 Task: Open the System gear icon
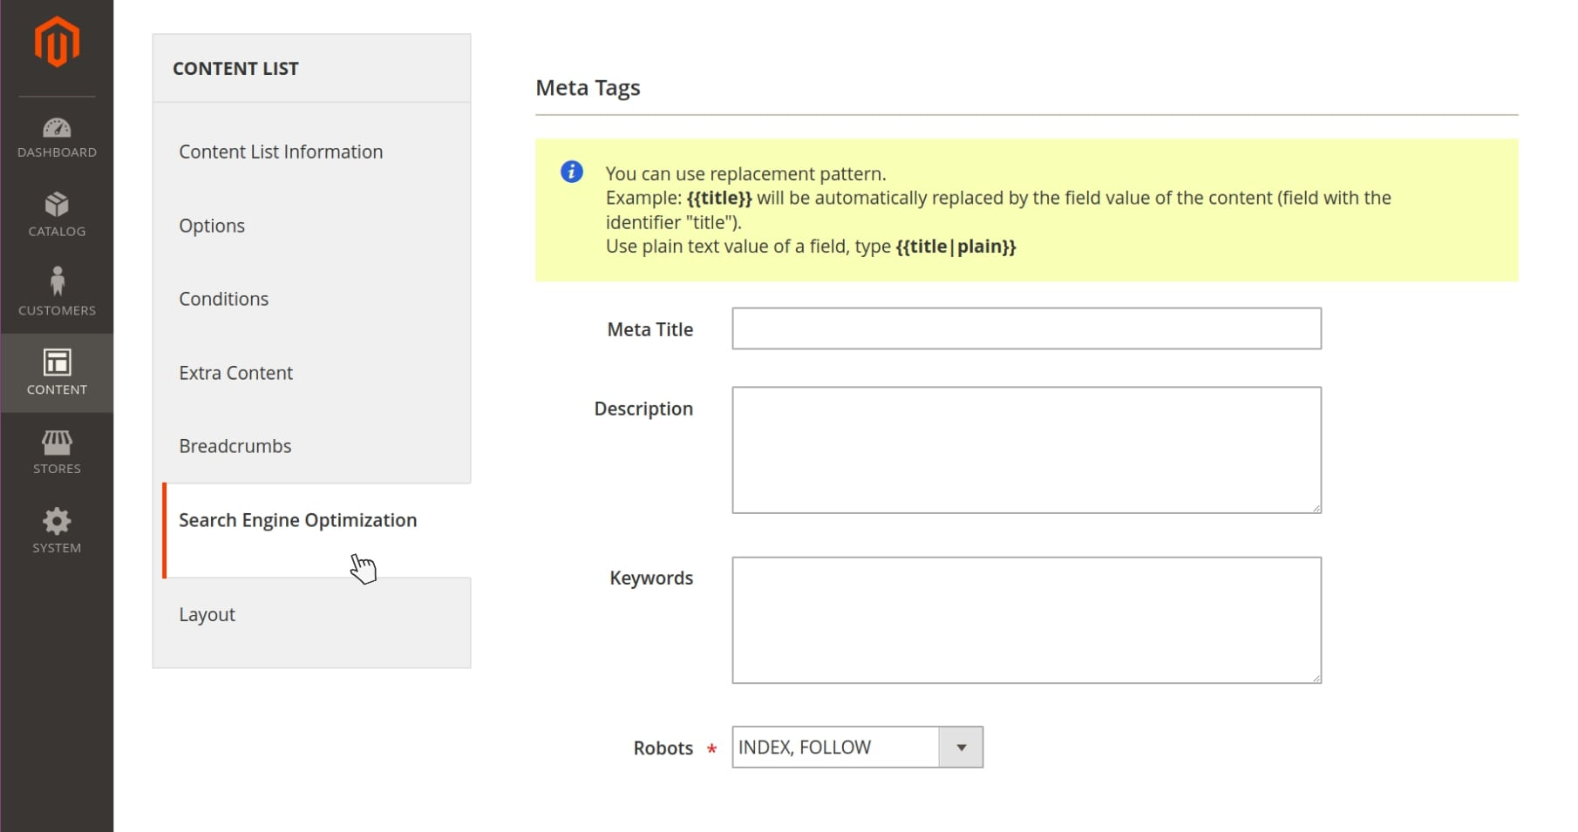(x=57, y=522)
